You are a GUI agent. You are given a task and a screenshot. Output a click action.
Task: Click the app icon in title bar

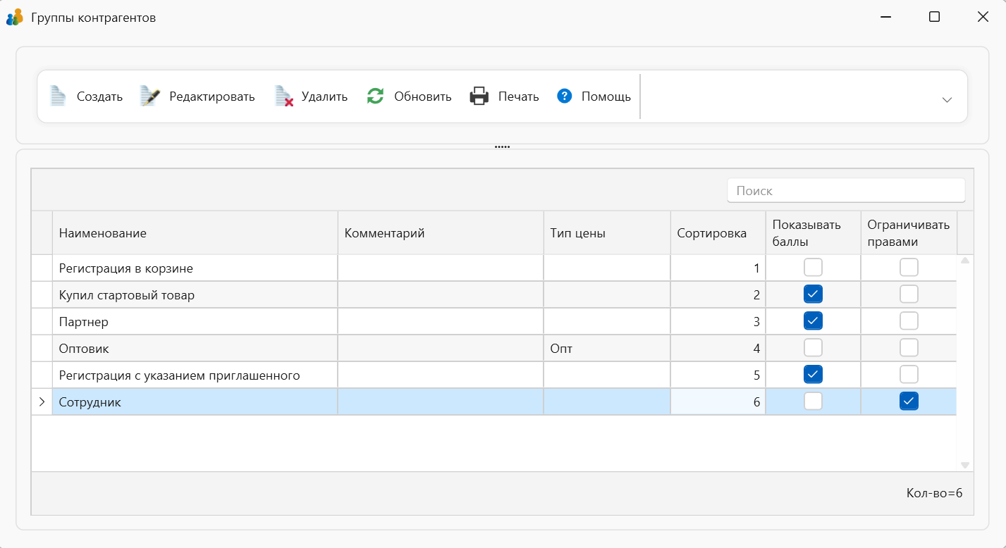pos(15,17)
